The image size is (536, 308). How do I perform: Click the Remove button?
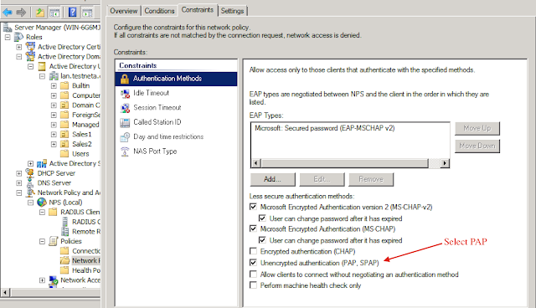coord(371,179)
